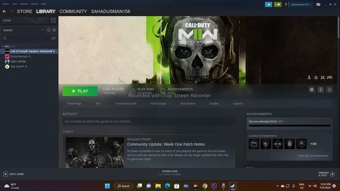
Task: Open the Windows Start menu
Action: 107,186
